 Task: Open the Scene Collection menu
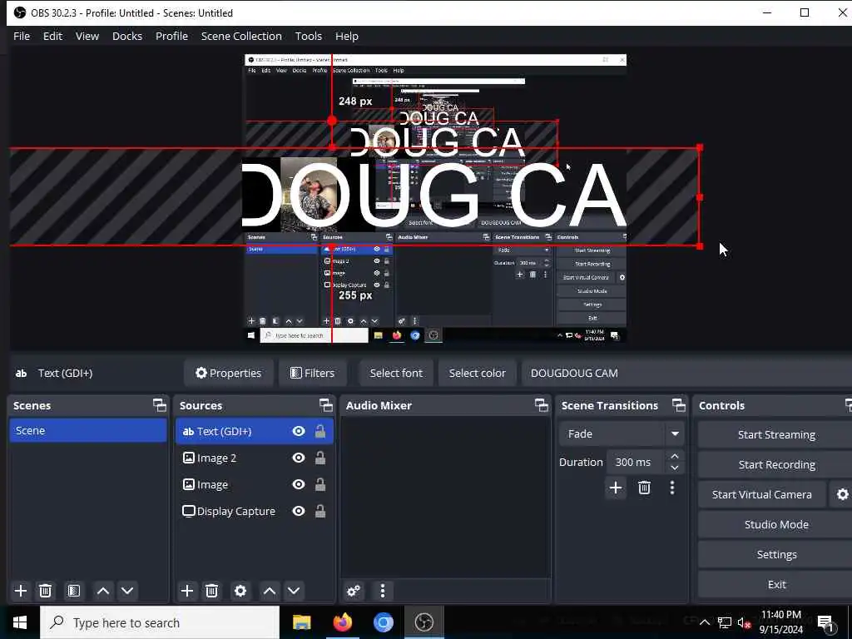[x=241, y=36]
